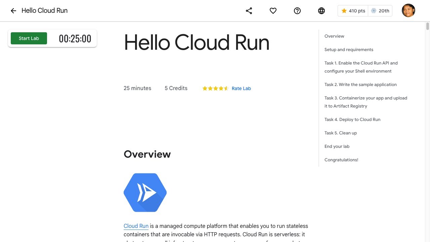
Task: Open the help question mark icon
Action: pos(297,11)
